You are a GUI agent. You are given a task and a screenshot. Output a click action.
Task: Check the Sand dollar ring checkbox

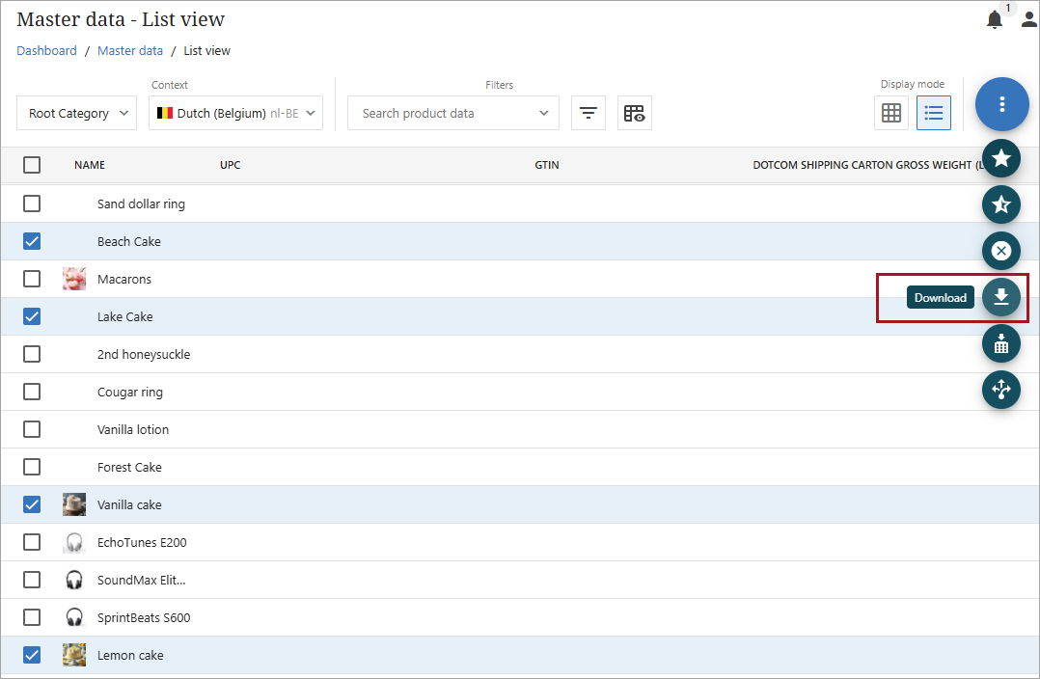pyautogui.click(x=32, y=204)
